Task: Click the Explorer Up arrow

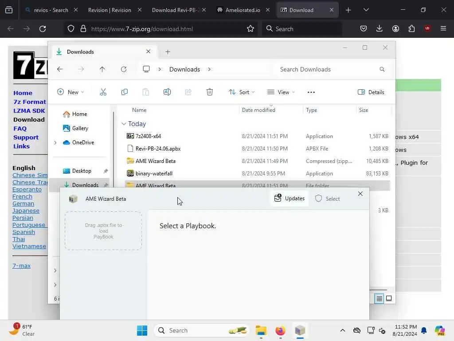Action: pos(102,69)
